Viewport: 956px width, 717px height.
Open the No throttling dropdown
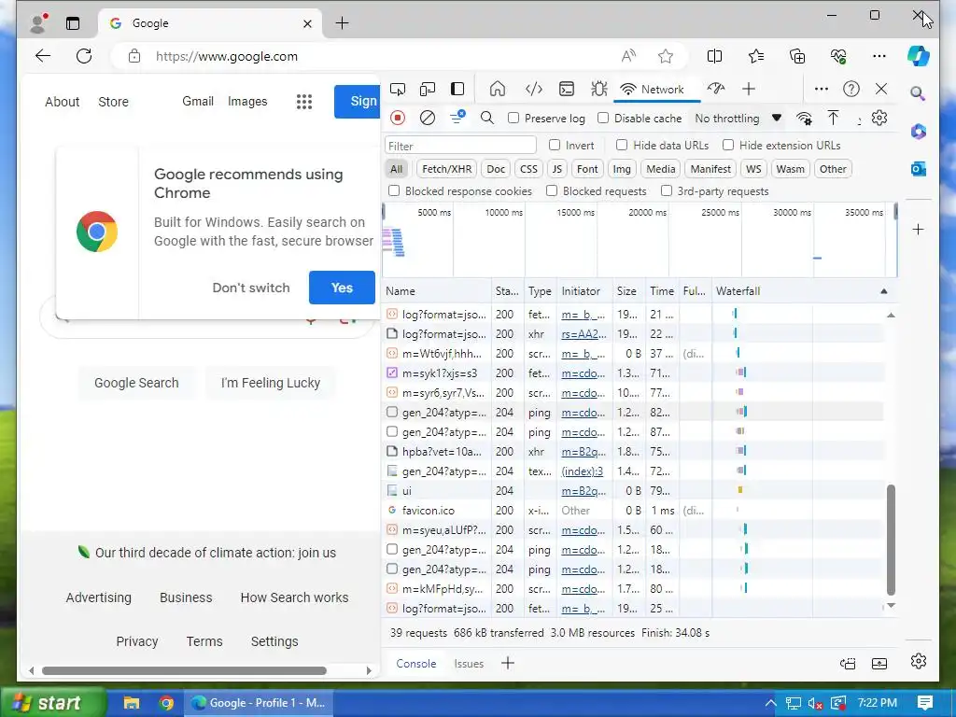[x=738, y=119]
